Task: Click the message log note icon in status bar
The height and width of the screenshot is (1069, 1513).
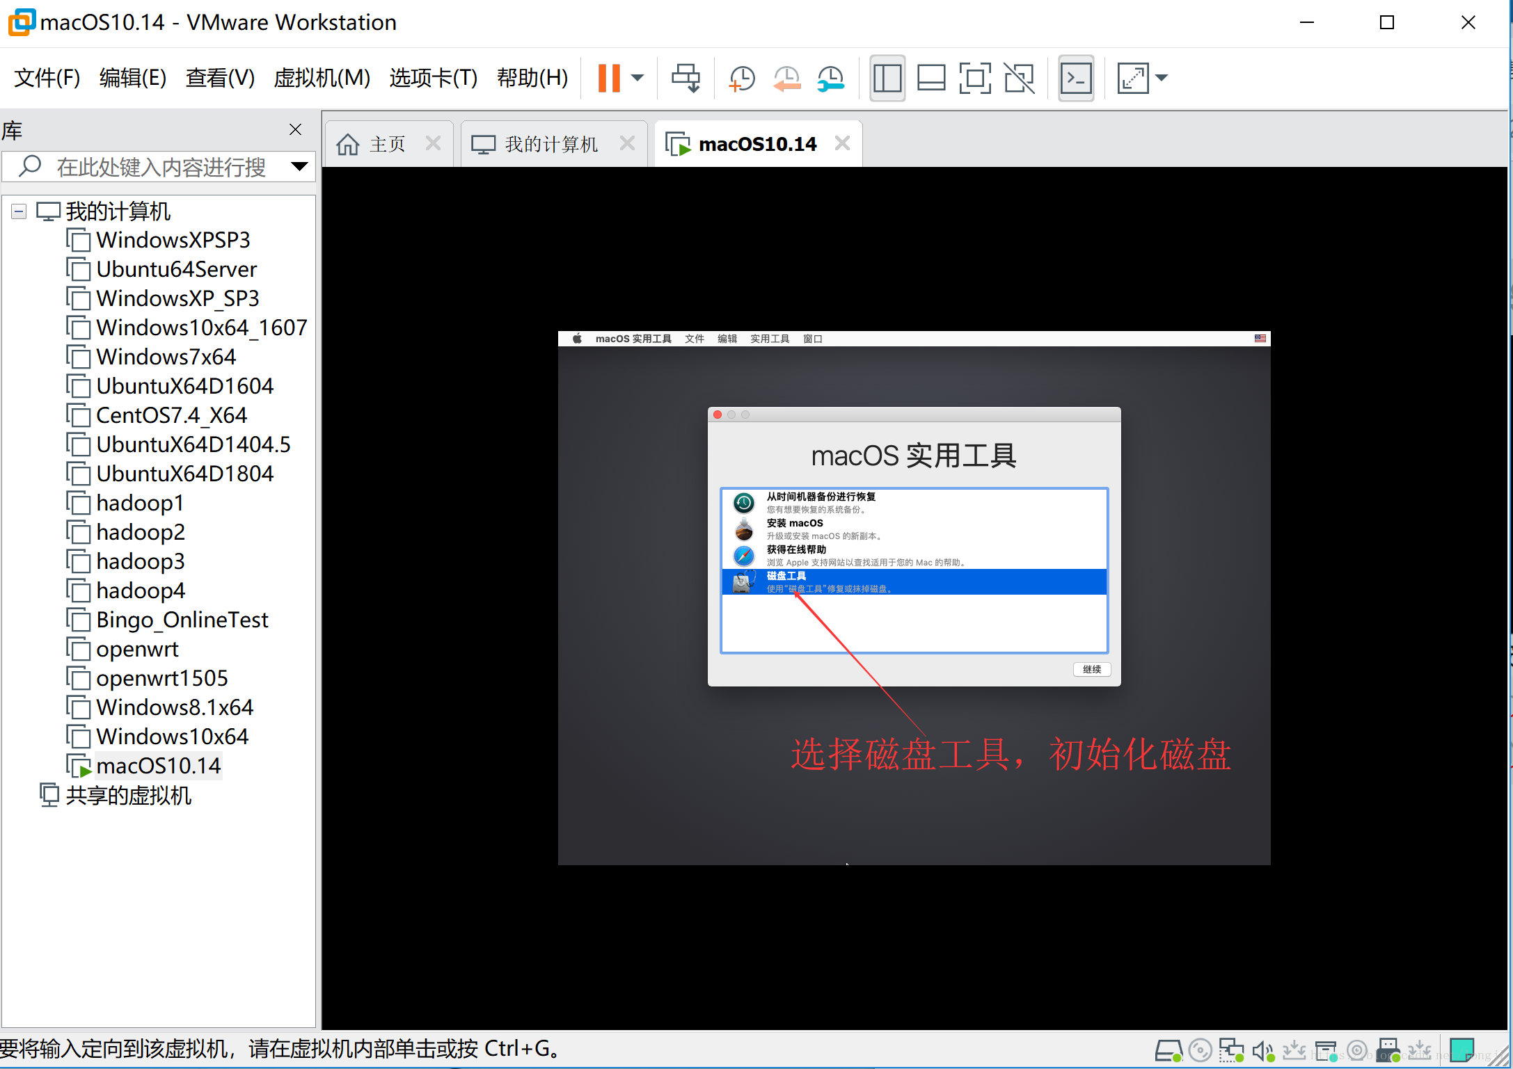Action: 1461,1050
